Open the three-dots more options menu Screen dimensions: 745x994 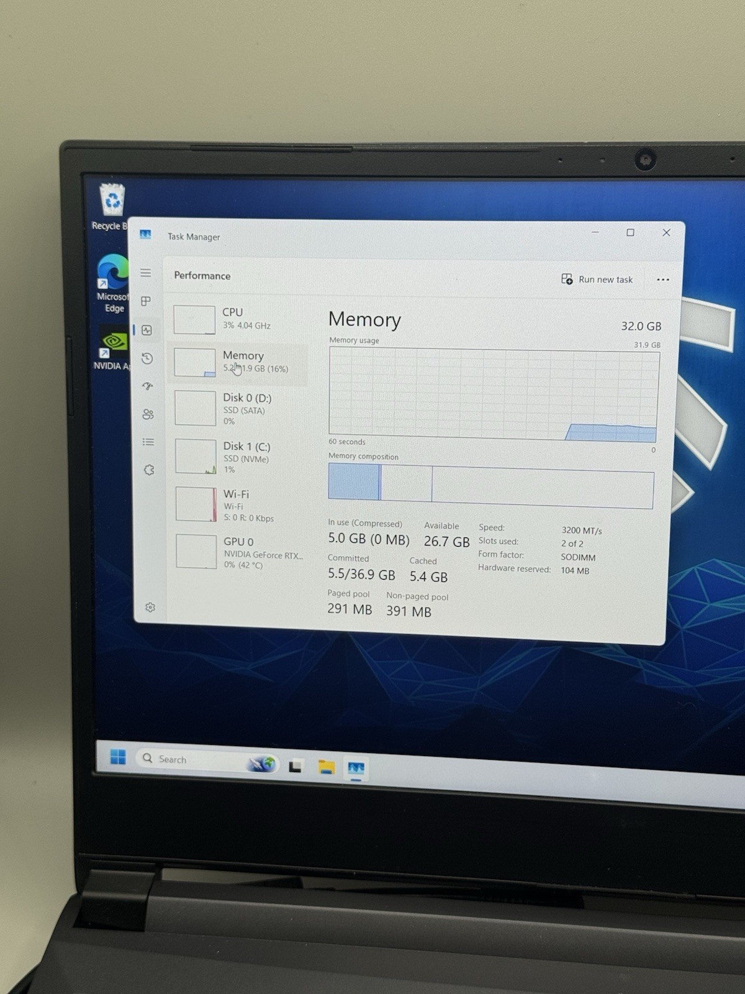663,280
